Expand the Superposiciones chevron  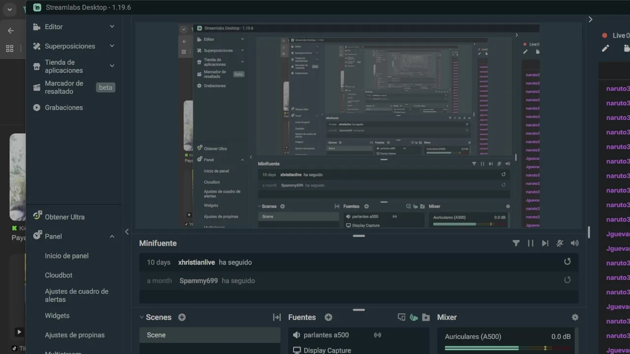click(x=112, y=46)
